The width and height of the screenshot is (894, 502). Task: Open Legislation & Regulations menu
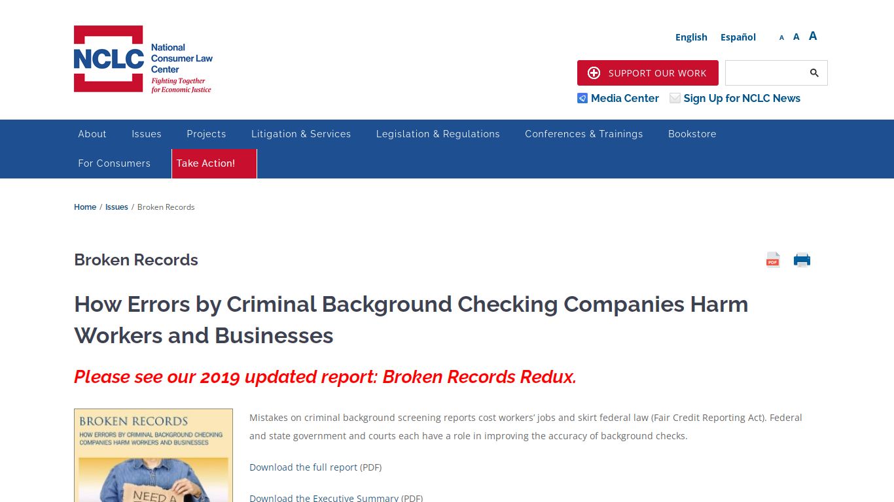click(x=438, y=134)
